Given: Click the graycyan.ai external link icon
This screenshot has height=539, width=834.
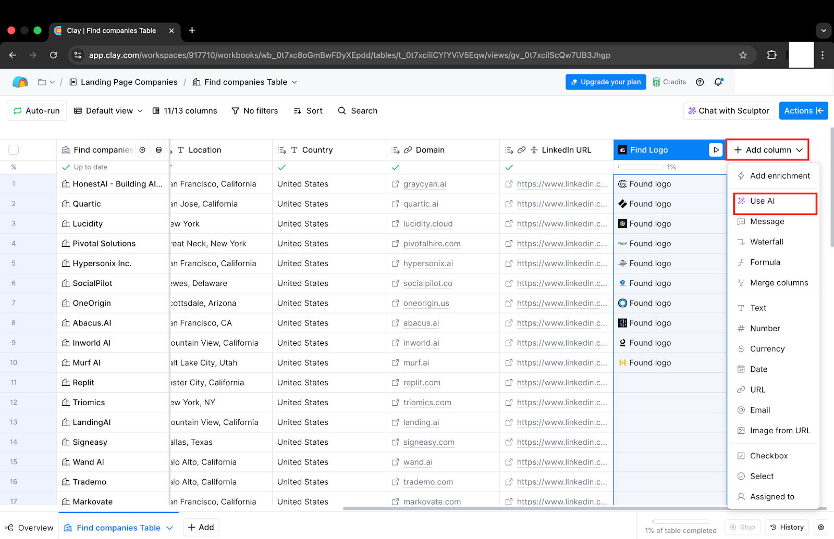Looking at the screenshot, I should click(x=396, y=184).
